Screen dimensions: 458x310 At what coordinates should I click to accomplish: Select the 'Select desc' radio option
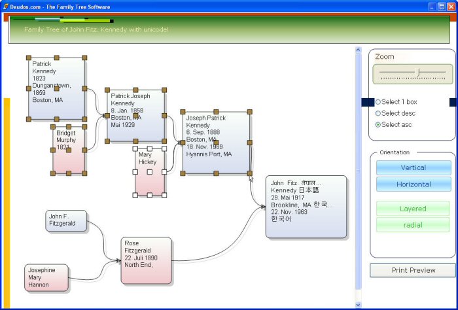click(x=378, y=113)
